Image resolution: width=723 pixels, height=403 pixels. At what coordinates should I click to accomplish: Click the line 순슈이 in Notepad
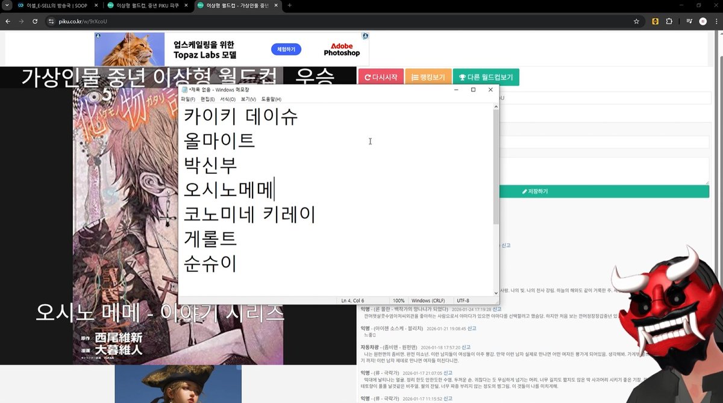click(x=210, y=263)
